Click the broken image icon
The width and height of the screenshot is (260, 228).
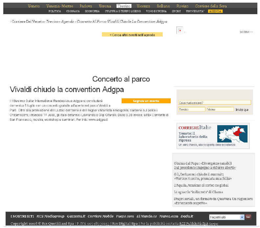click(180, 31)
